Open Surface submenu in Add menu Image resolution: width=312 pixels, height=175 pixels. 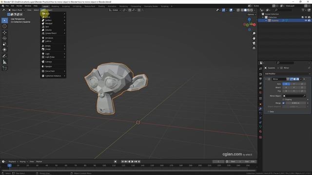(x=53, y=20)
